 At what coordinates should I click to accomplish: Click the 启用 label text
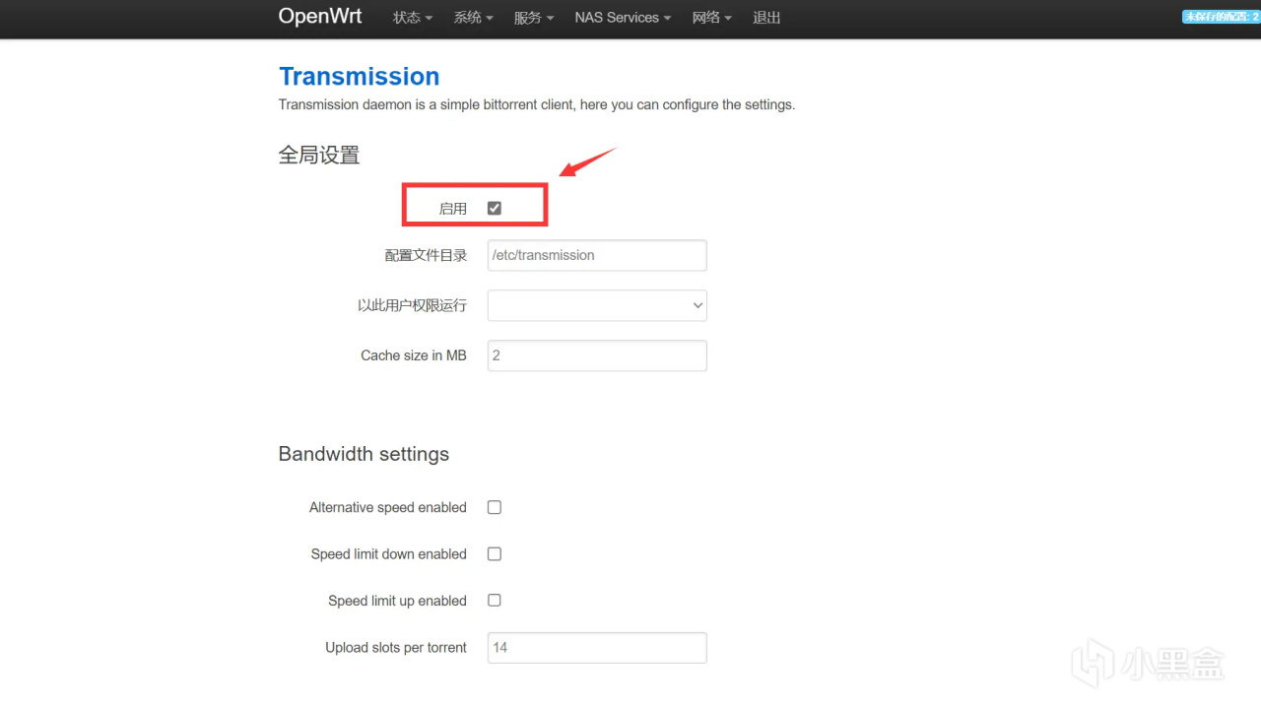[453, 209]
